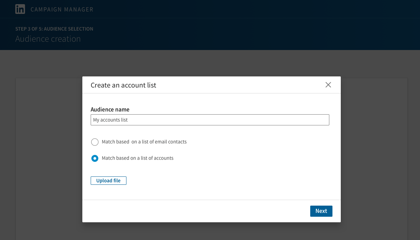Click the "Match based on a list of email contacts" text

coord(144,142)
